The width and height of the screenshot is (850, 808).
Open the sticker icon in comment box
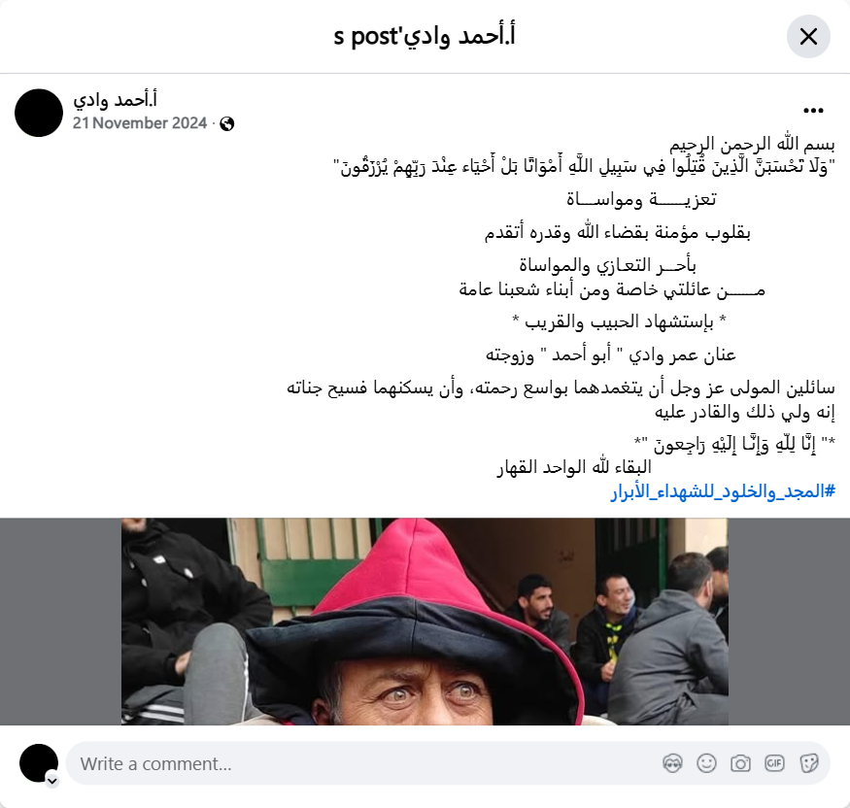[x=809, y=763]
